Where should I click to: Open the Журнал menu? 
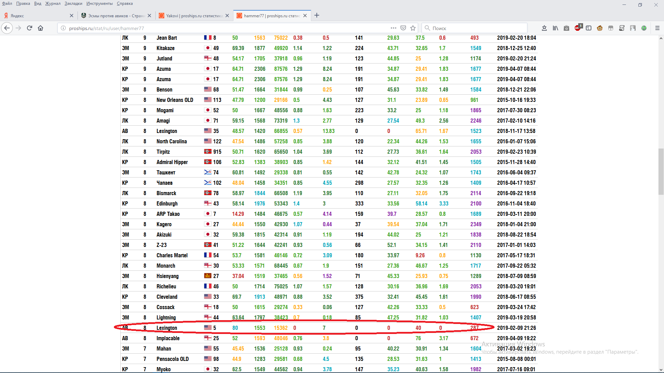tap(53, 3)
